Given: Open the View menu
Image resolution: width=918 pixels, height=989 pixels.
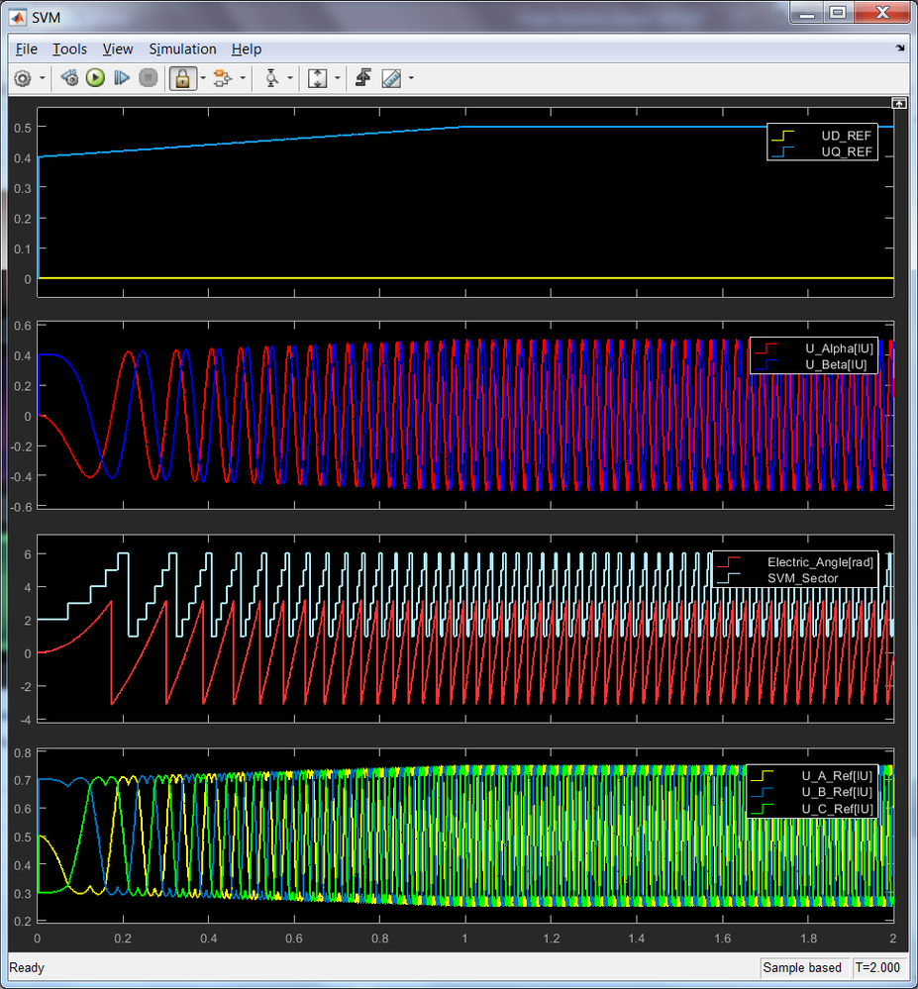Looking at the screenshot, I should 117,49.
